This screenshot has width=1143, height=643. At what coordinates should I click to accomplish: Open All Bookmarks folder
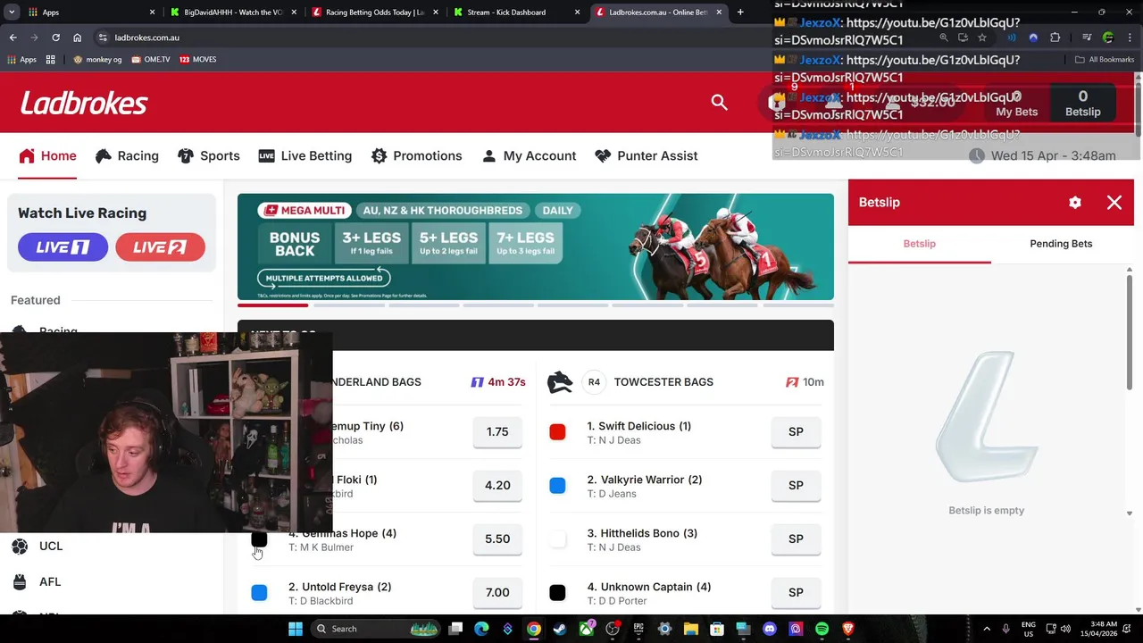1105,59
